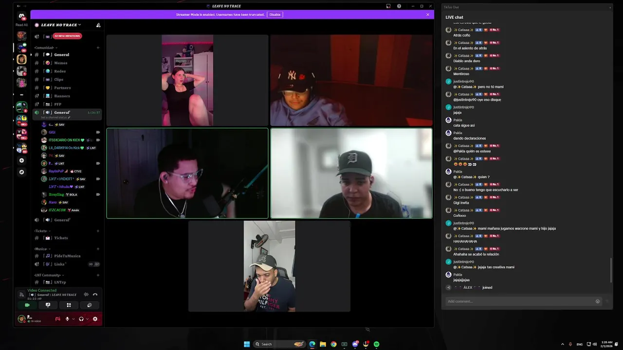This screenshot has height=350, width=623.
Task: Dismiss the Streamer Mode banner
Action: click(428, 15)
